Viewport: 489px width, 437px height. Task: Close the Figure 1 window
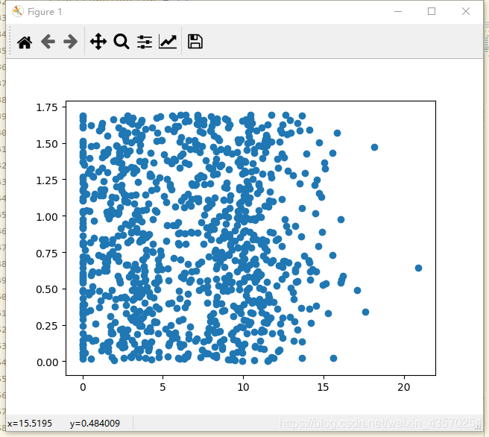[466, 11]
